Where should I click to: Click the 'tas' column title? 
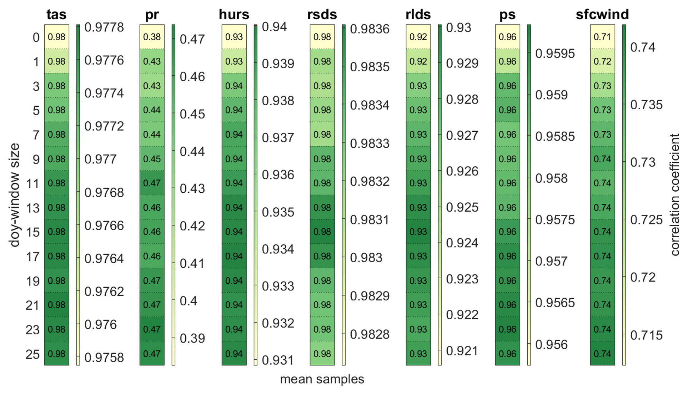pyautogui.click(x=56, y=14)
